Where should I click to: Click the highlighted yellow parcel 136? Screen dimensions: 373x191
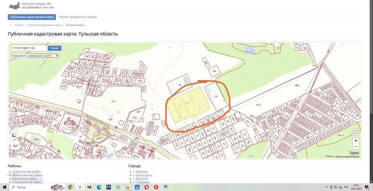pos(188,104)
